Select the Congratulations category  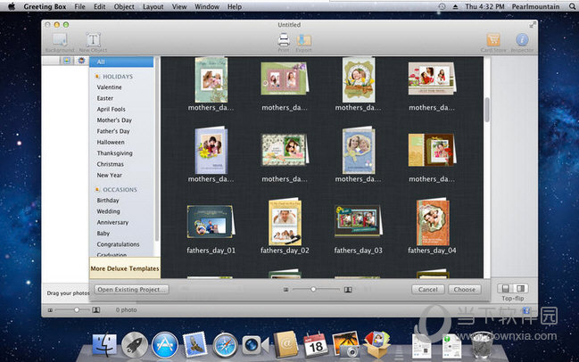pyautogui.click(x=118, y=244)
